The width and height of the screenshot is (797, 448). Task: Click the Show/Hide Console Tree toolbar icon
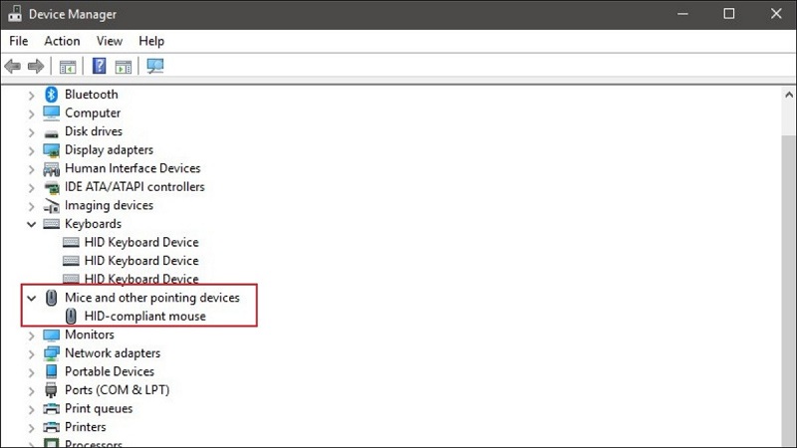68,67
